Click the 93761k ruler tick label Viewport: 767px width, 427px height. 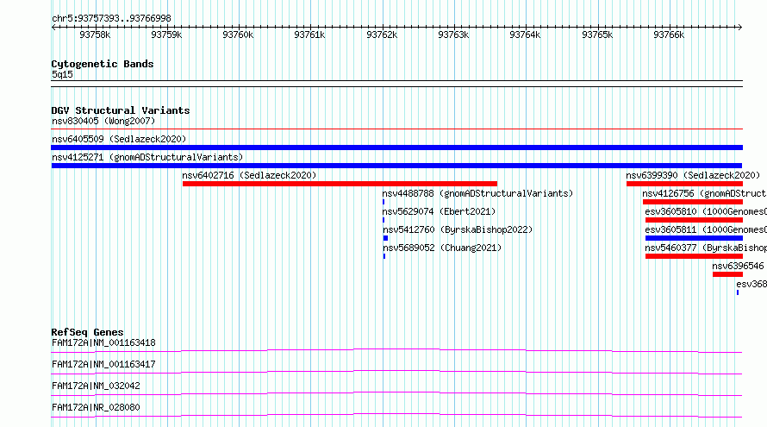tap(309, 35)
